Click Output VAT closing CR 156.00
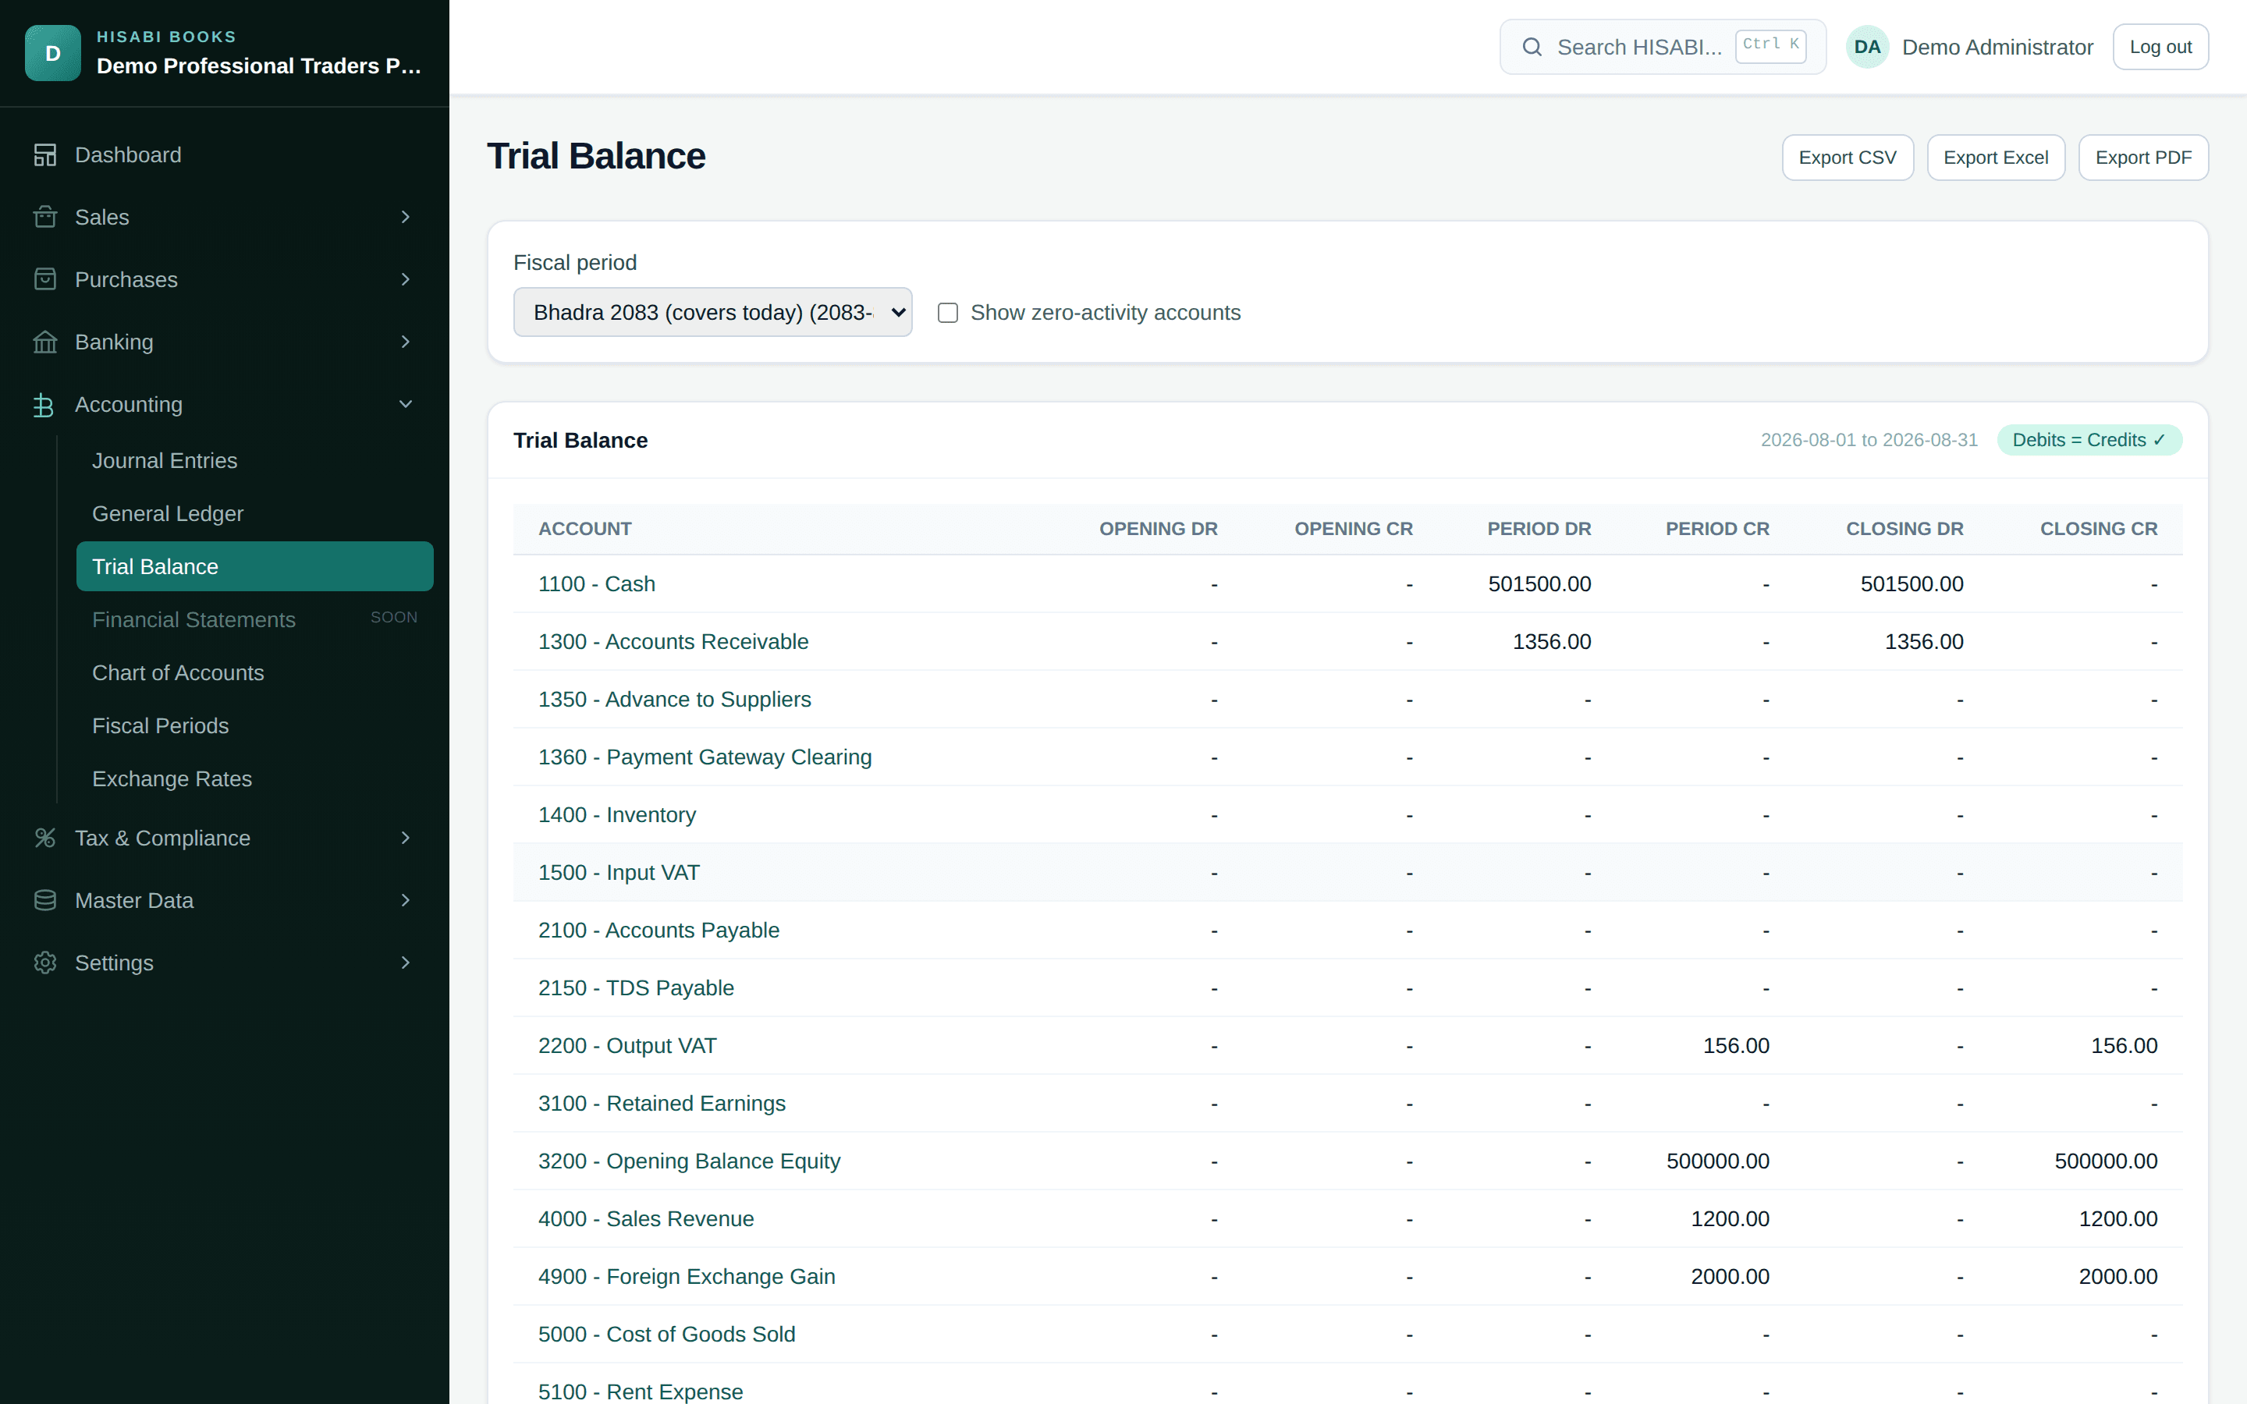Screen dimensions: 2247x1404 coord(2124,1045)
